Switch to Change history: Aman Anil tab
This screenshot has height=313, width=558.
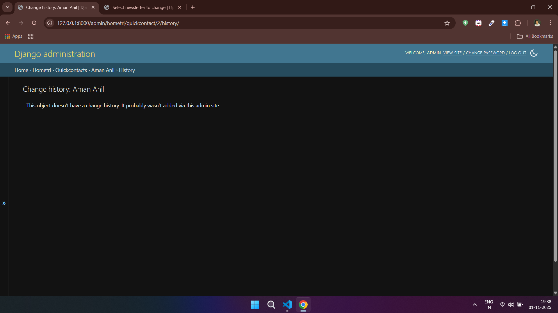[x=56, y=8]
